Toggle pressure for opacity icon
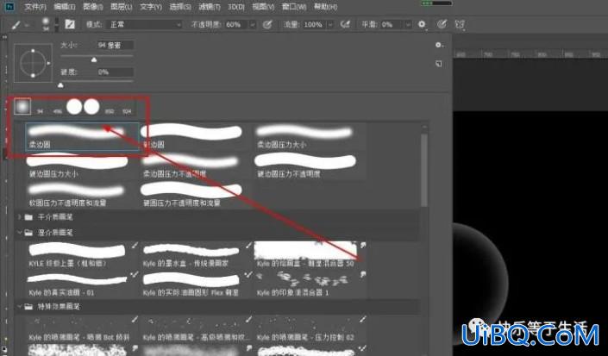608x356 pixels. (x=267, y=24)
